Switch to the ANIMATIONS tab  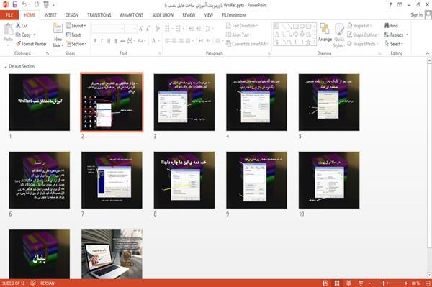point(132,15)
